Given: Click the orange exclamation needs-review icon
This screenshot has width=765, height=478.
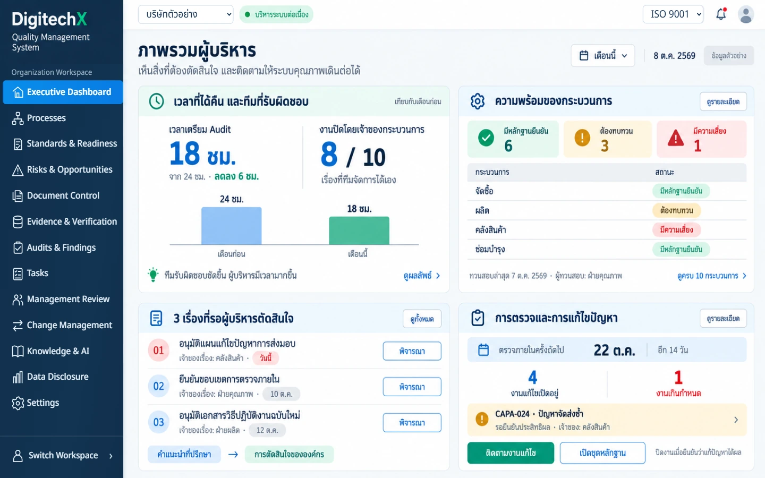Looking at the screenshot, I should coord(582,138).
